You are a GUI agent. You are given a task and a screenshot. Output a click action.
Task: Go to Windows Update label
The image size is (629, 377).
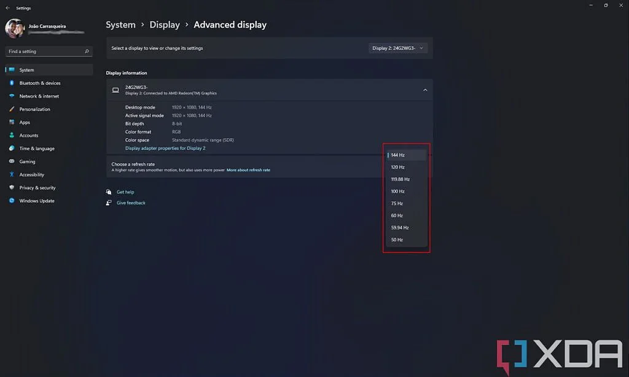pyautogui.click(x=36, y=201)
